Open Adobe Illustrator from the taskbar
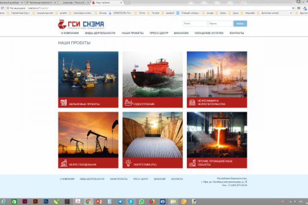 tap(36, 202)
